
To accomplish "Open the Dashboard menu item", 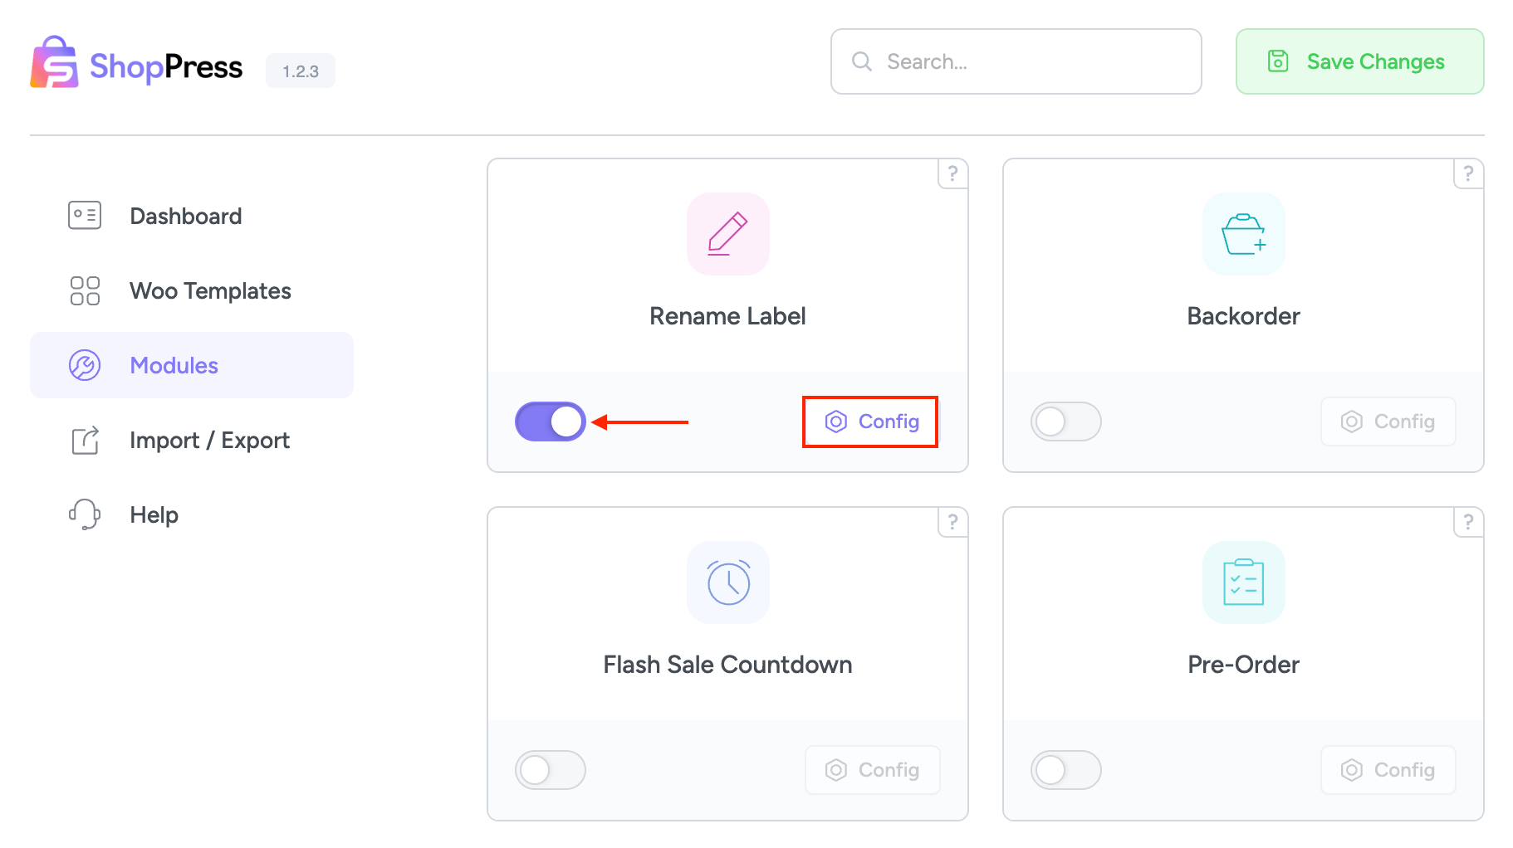I will coord(185,216).
